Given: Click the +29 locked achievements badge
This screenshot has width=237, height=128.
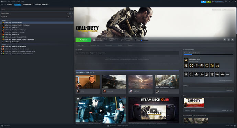Looking at the screenshot, I should click(227, 74).
